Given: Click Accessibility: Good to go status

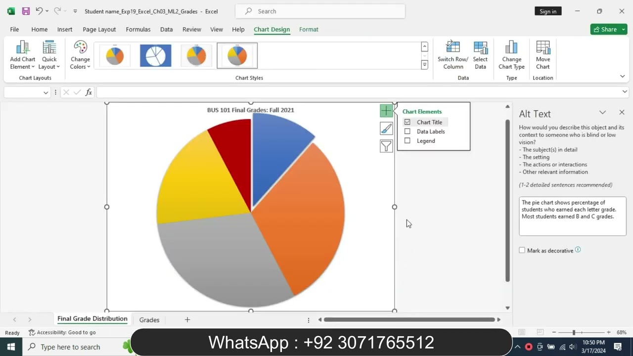Looking at the screenshot, I should (62, 332).
